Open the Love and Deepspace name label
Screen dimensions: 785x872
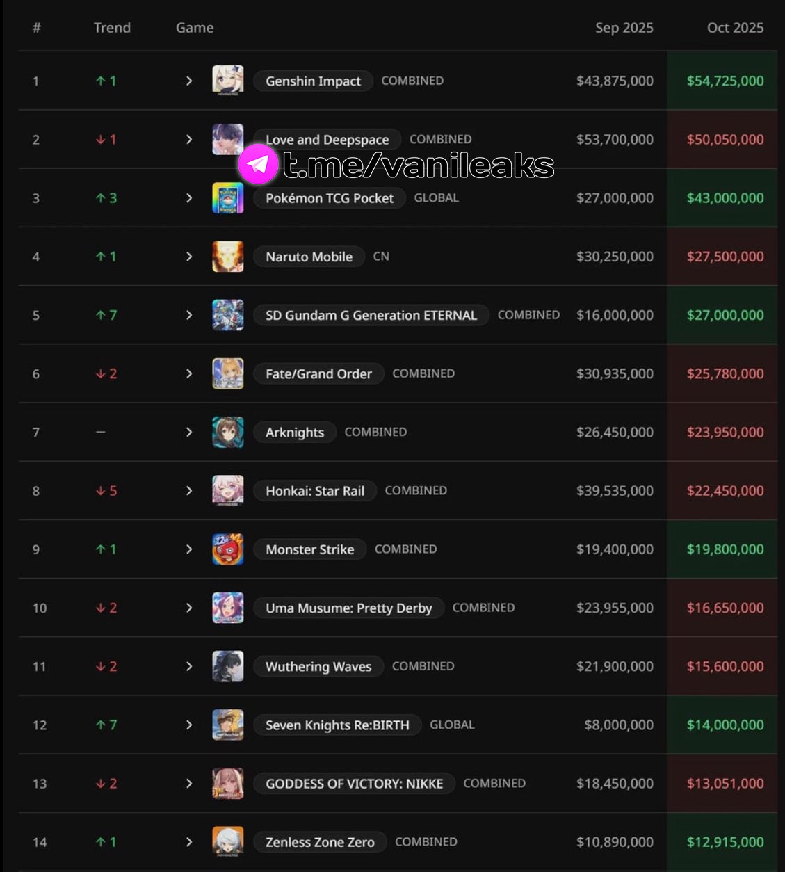327,139
